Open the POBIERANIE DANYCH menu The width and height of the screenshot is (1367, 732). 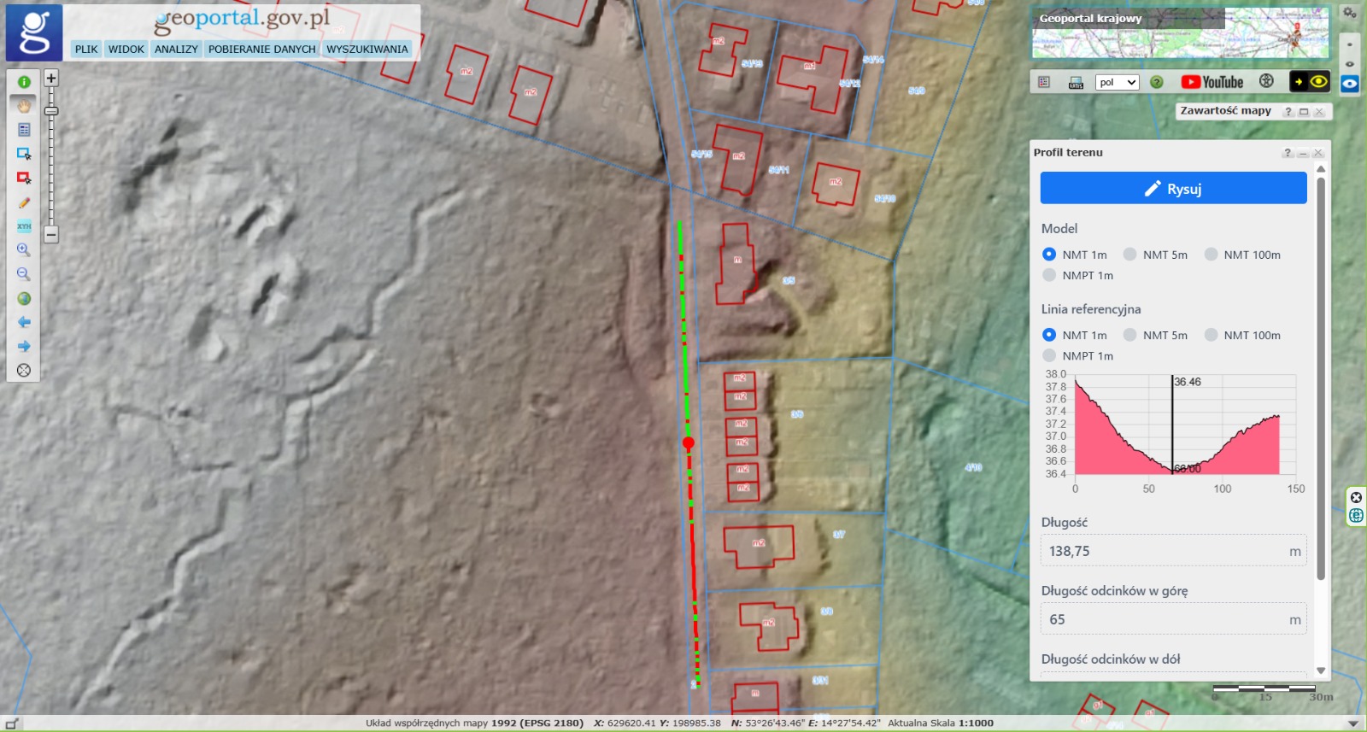(x=261, y=50)
